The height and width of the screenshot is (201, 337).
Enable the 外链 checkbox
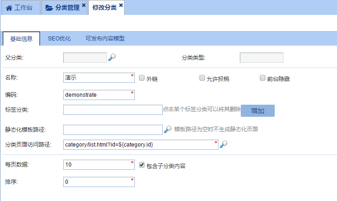point(142,78)
